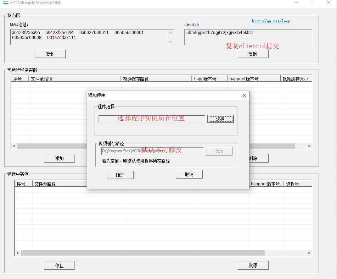Image resolution: width=337 pixels, height=279 pixels.
Task: Click MAC address box scroll up arrow
Action: coord(171,33)
